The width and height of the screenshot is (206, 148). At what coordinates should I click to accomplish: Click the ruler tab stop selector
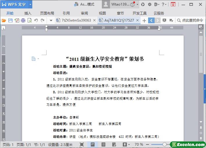[3, 28]
